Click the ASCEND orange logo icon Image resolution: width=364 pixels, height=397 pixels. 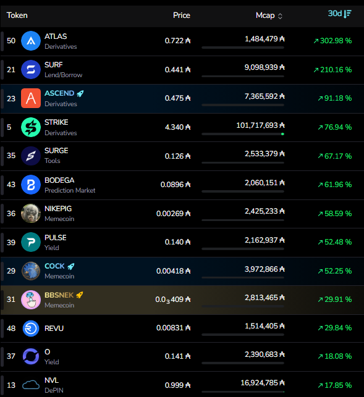(x=31, y=98)
